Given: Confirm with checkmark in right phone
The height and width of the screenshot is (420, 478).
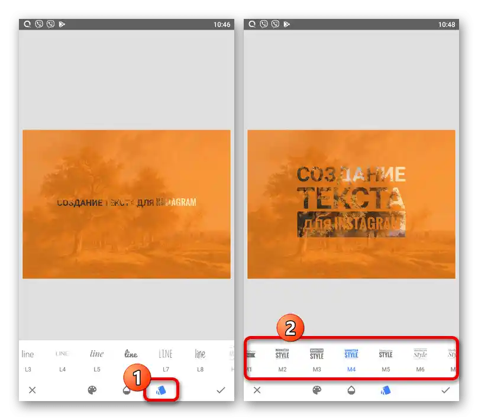Looking at the screenshot, I should [445, 390].
